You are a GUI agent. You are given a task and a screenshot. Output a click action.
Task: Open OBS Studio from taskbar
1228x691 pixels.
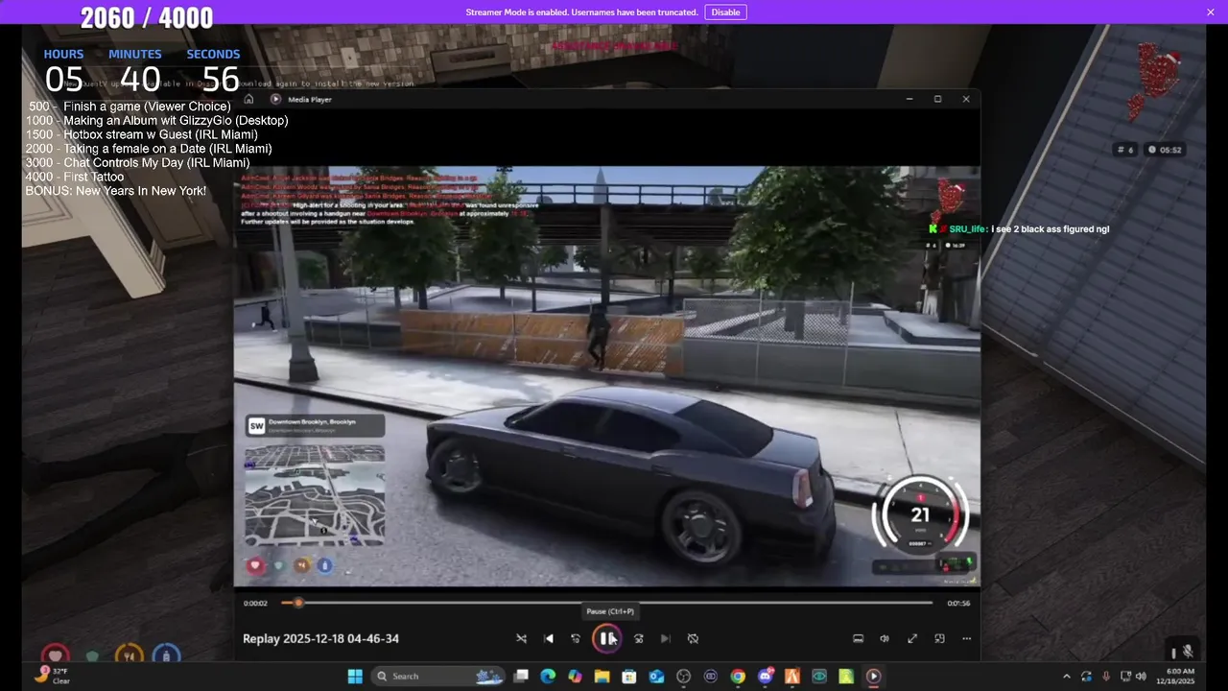coord(683,676)
